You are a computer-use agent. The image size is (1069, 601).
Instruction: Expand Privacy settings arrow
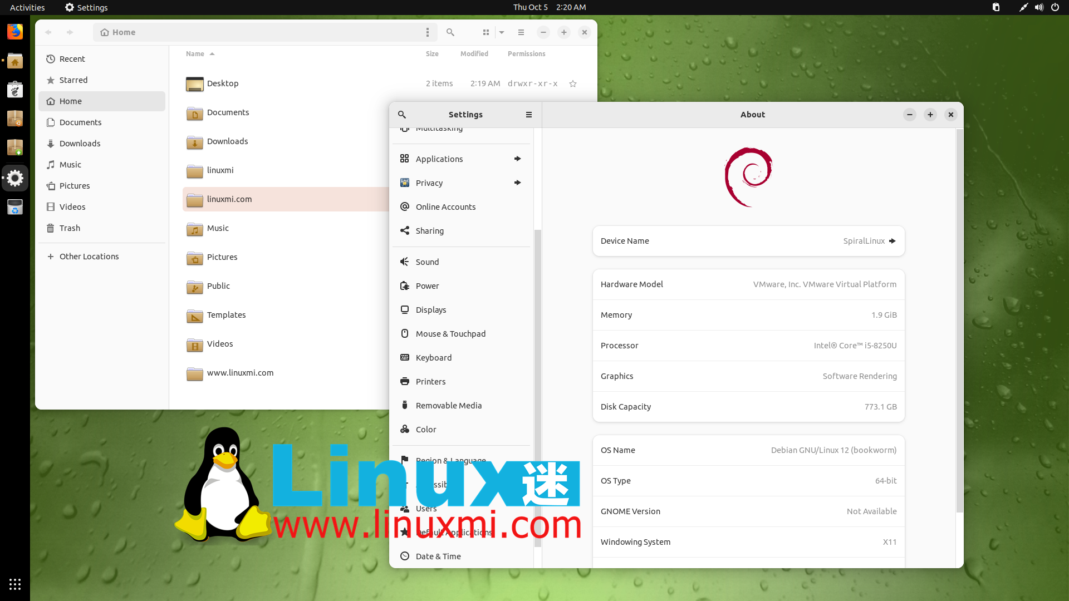[518, 183]
